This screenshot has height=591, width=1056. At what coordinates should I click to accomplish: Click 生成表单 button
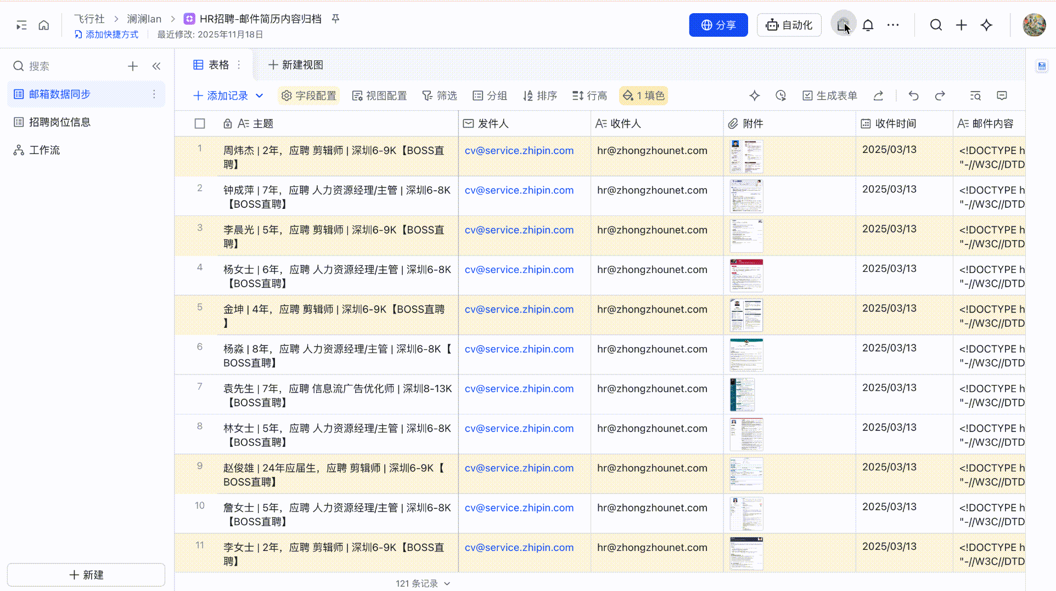coord(829,96)
